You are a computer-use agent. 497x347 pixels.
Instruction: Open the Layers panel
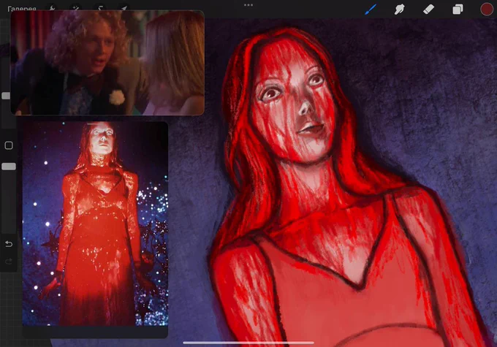coord(458,9)
